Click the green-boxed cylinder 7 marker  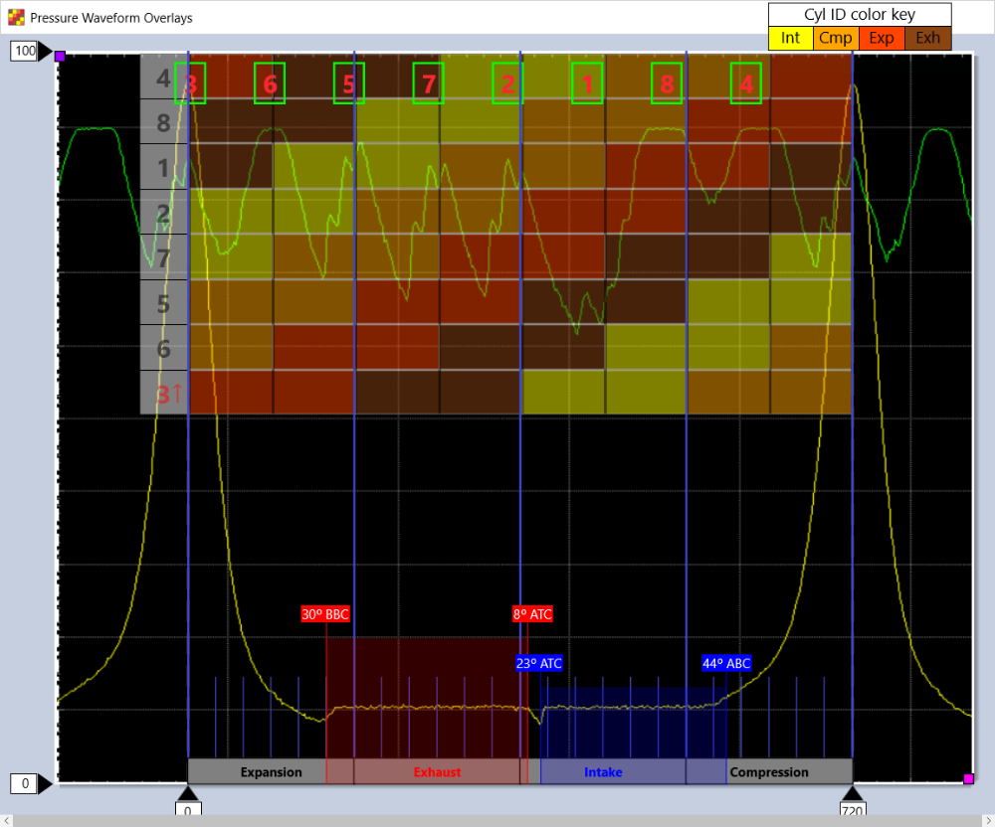click(428, 83)
